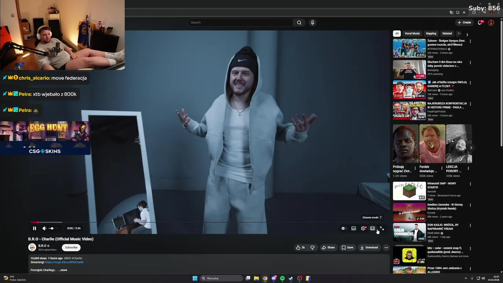This screenshot has height=283, width=503.
Task: Open the three-dot more actions under video
Action: click(386, 248)
